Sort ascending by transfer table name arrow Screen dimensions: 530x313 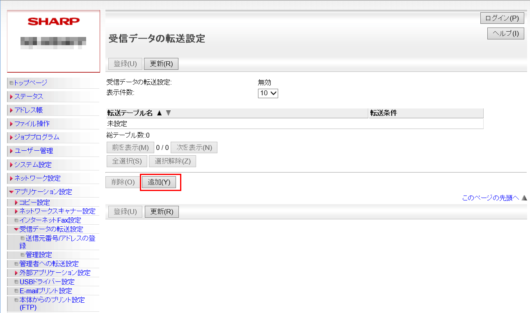point(160,113)
